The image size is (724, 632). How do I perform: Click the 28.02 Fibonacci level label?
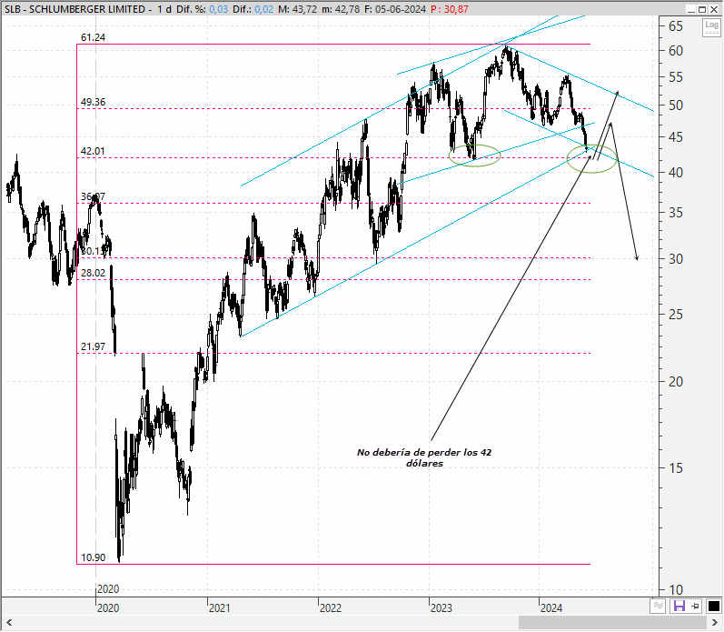click(x=93, y=273)
